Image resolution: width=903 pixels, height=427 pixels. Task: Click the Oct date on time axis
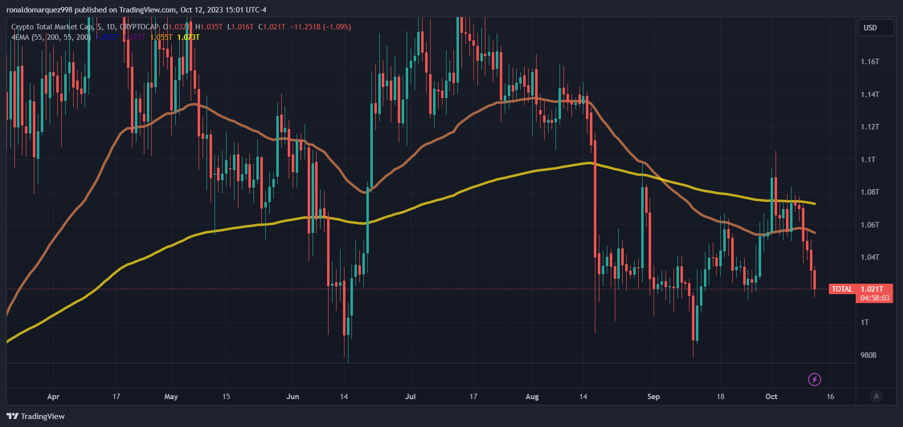coord(771,397)
